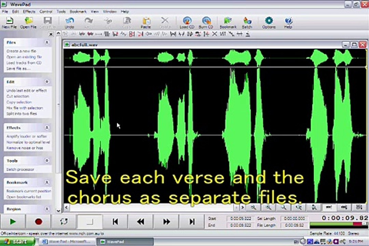
Task: Click 'Normalize to optimal level'
Action: click(28, 142)
